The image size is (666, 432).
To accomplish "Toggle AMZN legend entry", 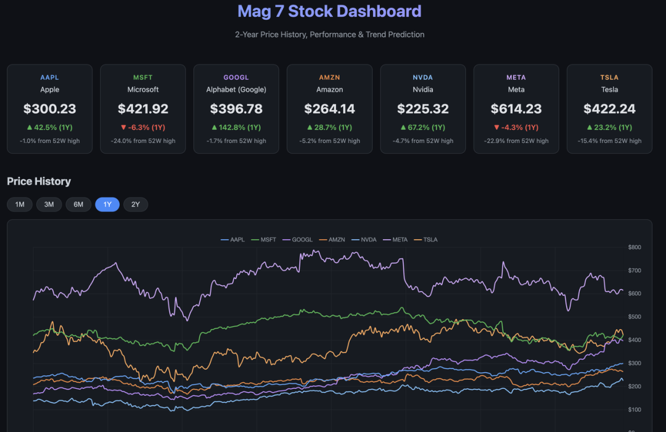I will point(332,240).
